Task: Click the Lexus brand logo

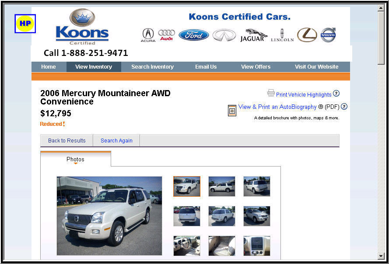Action: click(x=307, y=35)
